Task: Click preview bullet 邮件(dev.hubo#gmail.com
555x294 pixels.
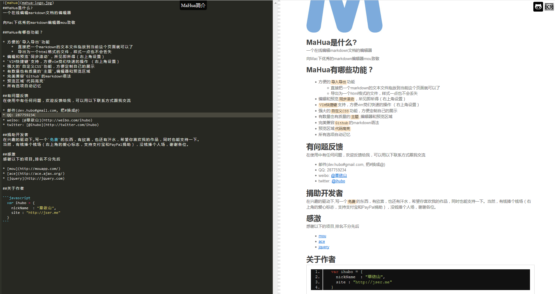Action: (x=352, y=164)
